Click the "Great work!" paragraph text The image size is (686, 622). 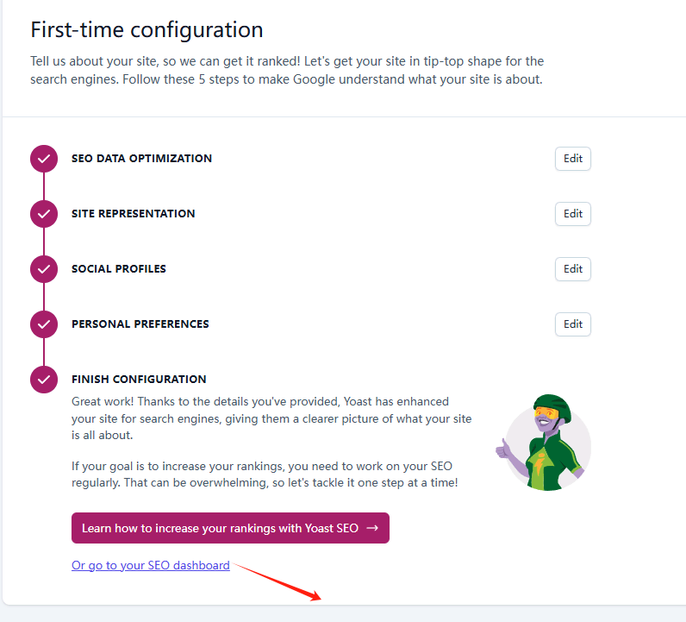[x=271, y=418]
